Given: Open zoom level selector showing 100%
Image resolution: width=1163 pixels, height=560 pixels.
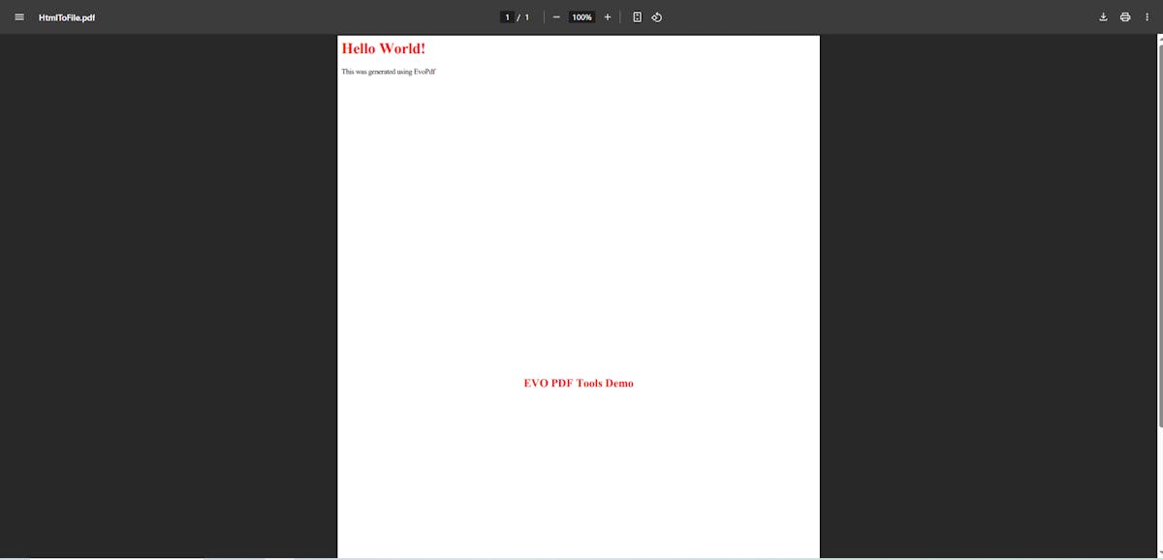Looking at the screenshot, I should 581,16.
